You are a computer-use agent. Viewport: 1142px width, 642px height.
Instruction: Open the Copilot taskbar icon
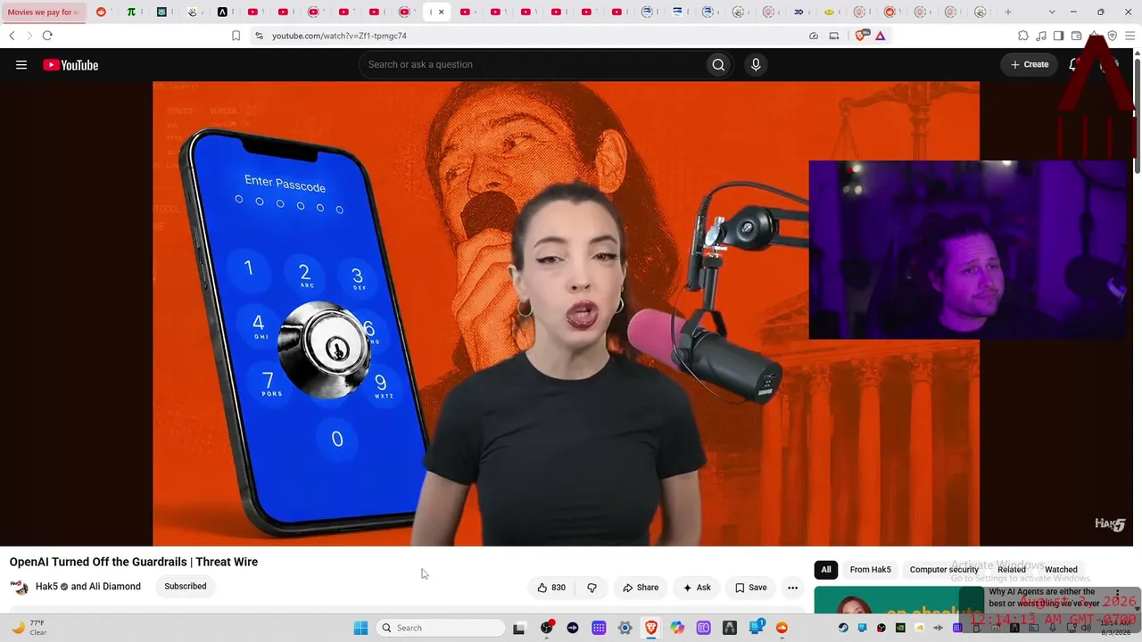pyautogui.click(x=677, y=628)
